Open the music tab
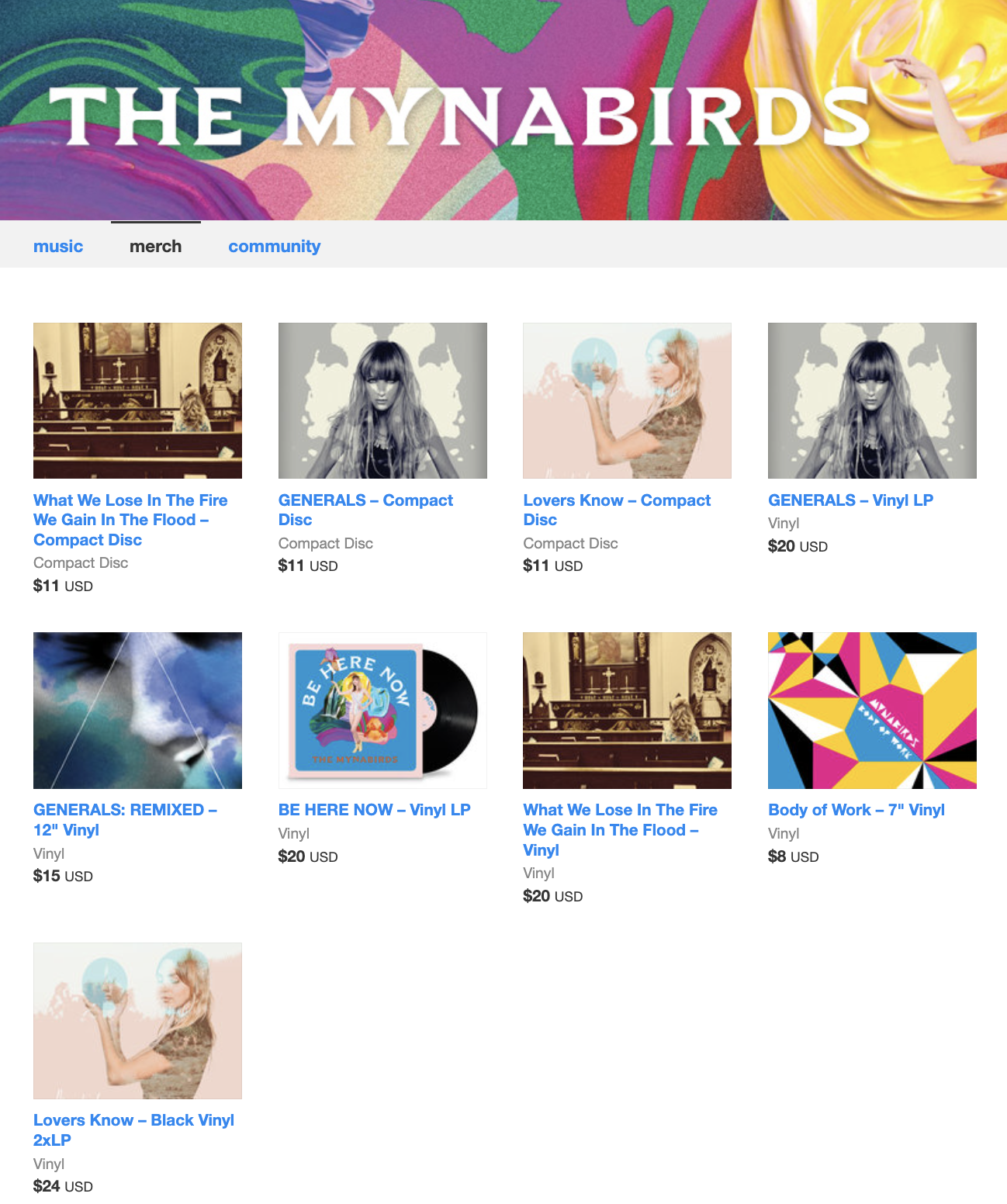 tap(58, 246)
